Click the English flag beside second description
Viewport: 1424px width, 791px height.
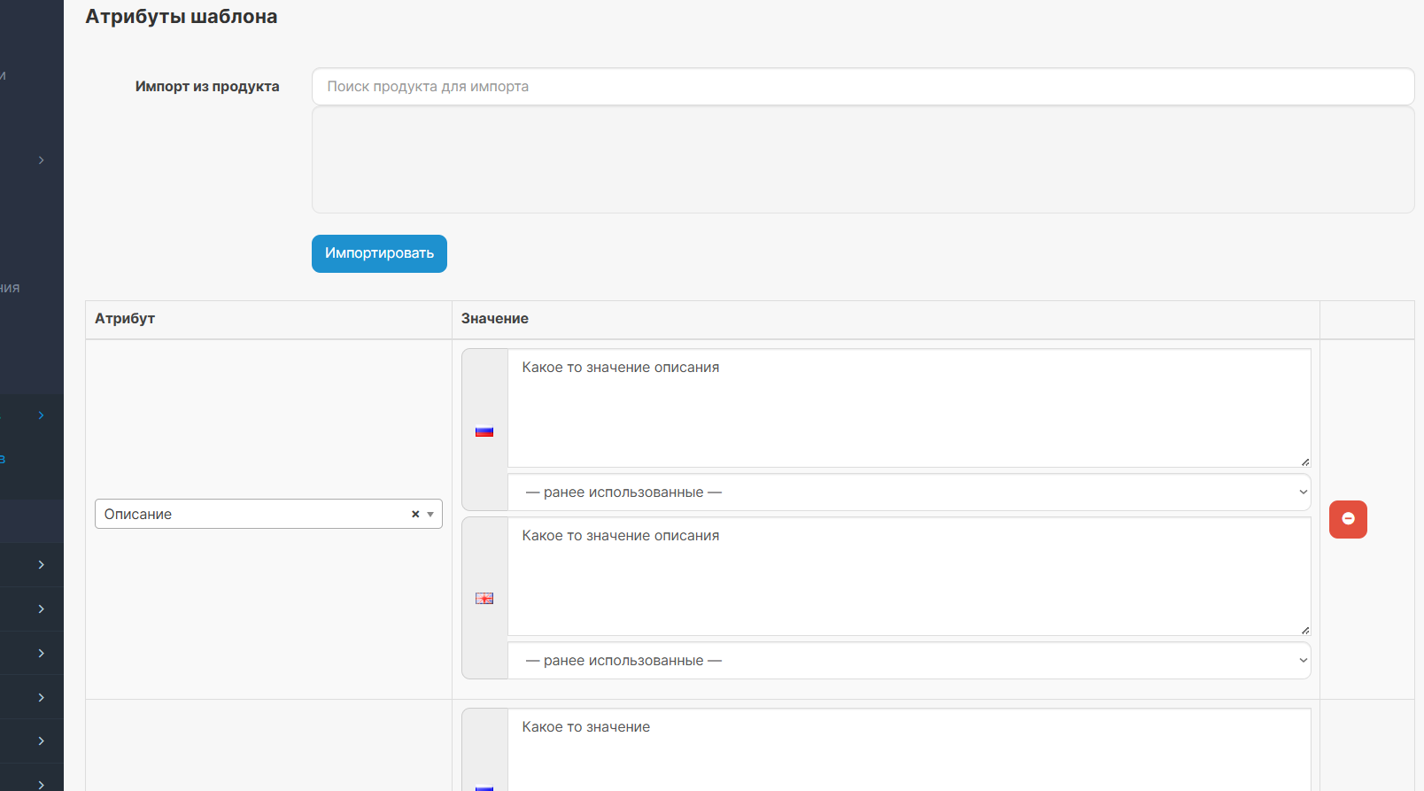pos(484,599)
